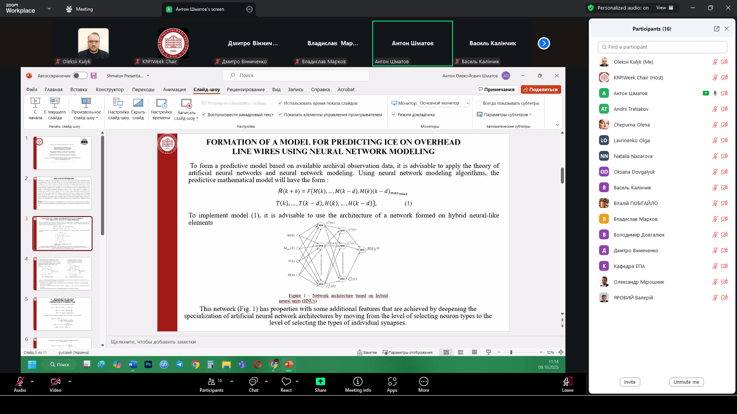Switch to the Рецензирование ribbon tab
This screenshot has width=737, height=414.
[246, 89]
